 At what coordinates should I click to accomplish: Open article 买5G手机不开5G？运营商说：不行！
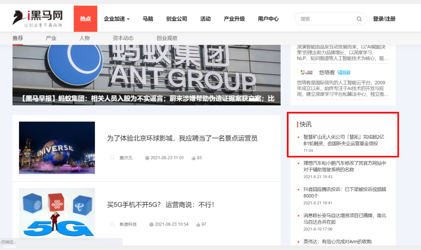[x=160, y=205]
